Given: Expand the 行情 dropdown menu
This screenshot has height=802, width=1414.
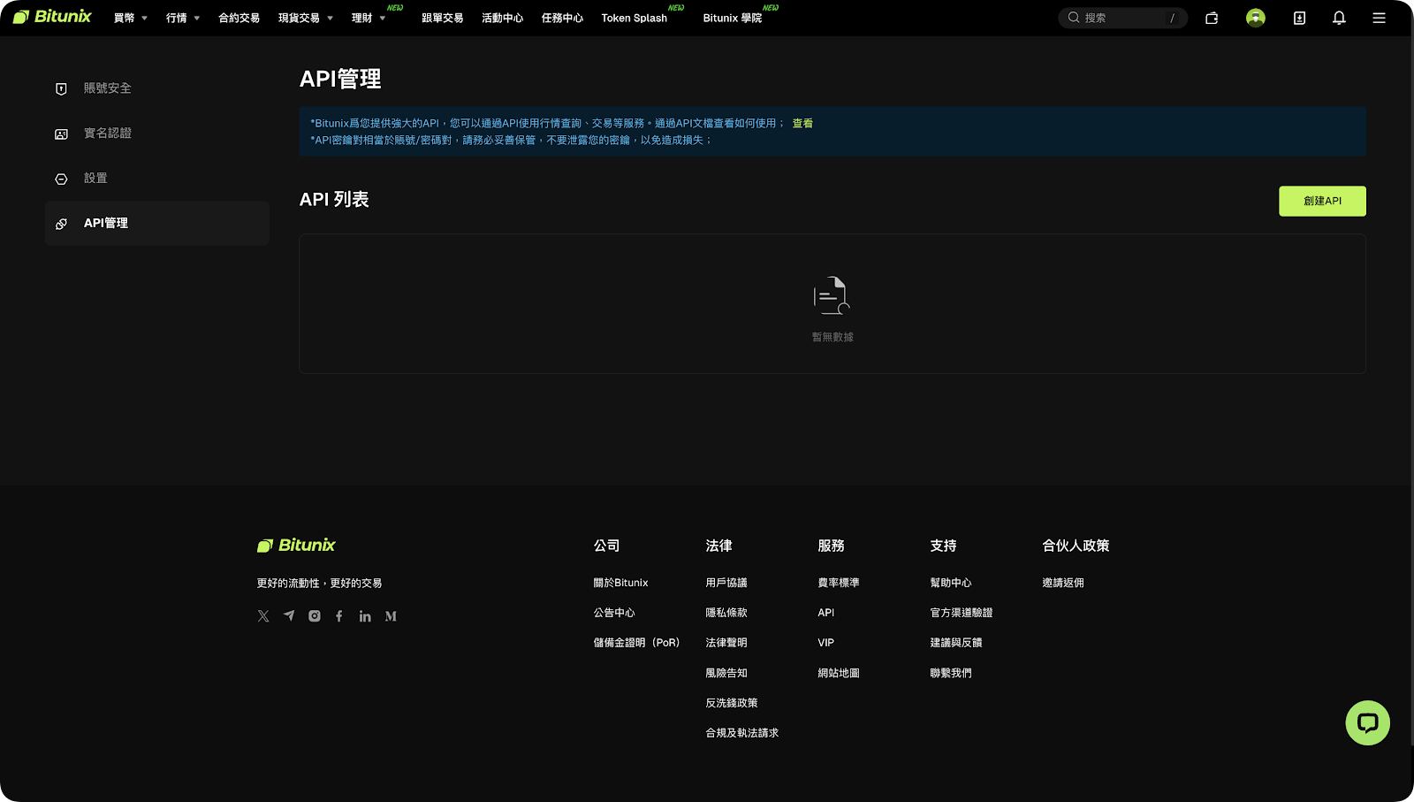Looking at the screenshot, I should click(x=182, y=18).
